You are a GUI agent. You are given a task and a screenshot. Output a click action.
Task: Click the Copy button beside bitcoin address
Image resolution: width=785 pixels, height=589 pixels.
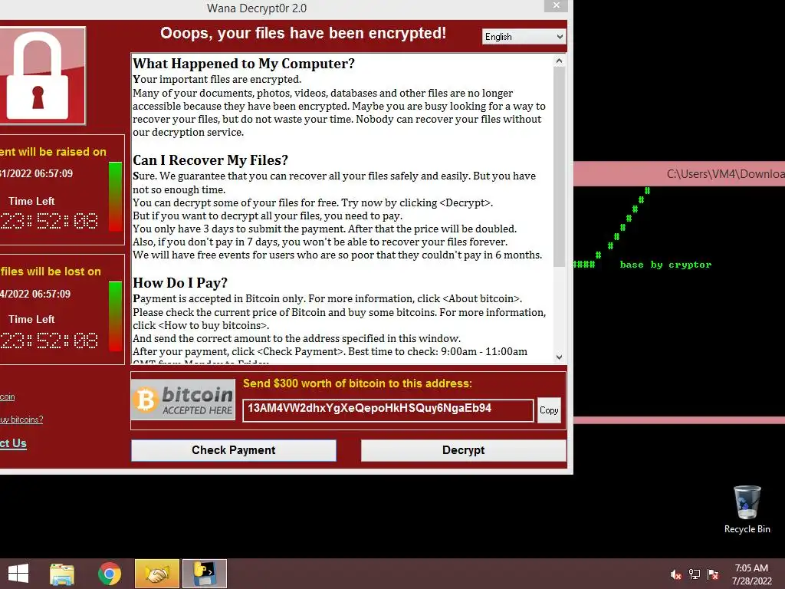click(549, 410)
